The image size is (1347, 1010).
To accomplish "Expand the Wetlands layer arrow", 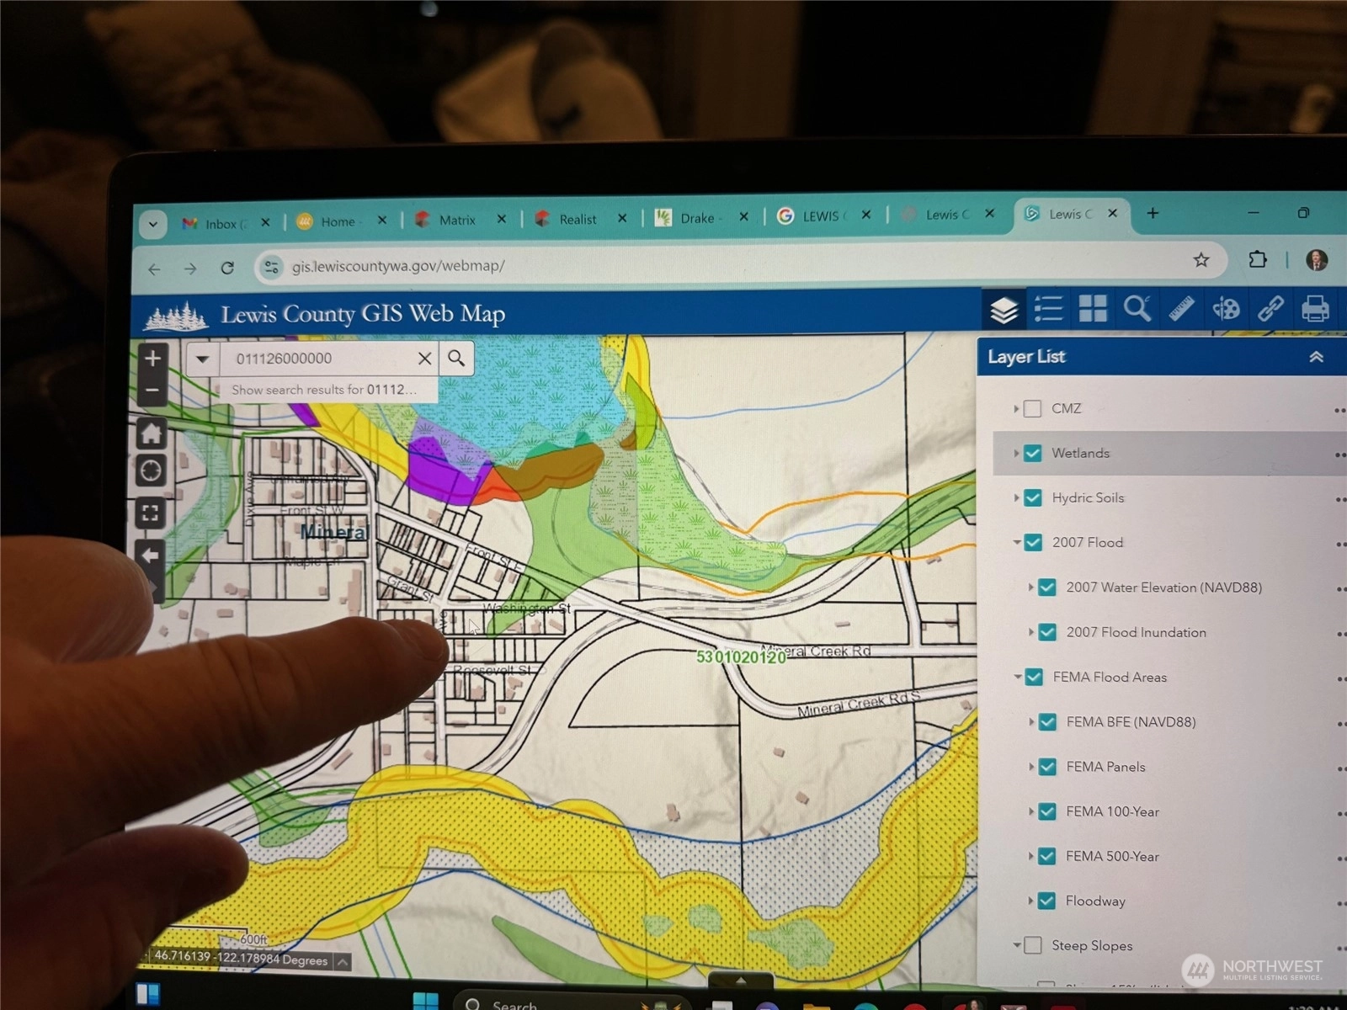I will [x=1016, y=454].
